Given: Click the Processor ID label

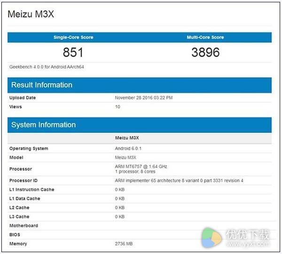Looking at the screenshot, I should coord(23,181).
